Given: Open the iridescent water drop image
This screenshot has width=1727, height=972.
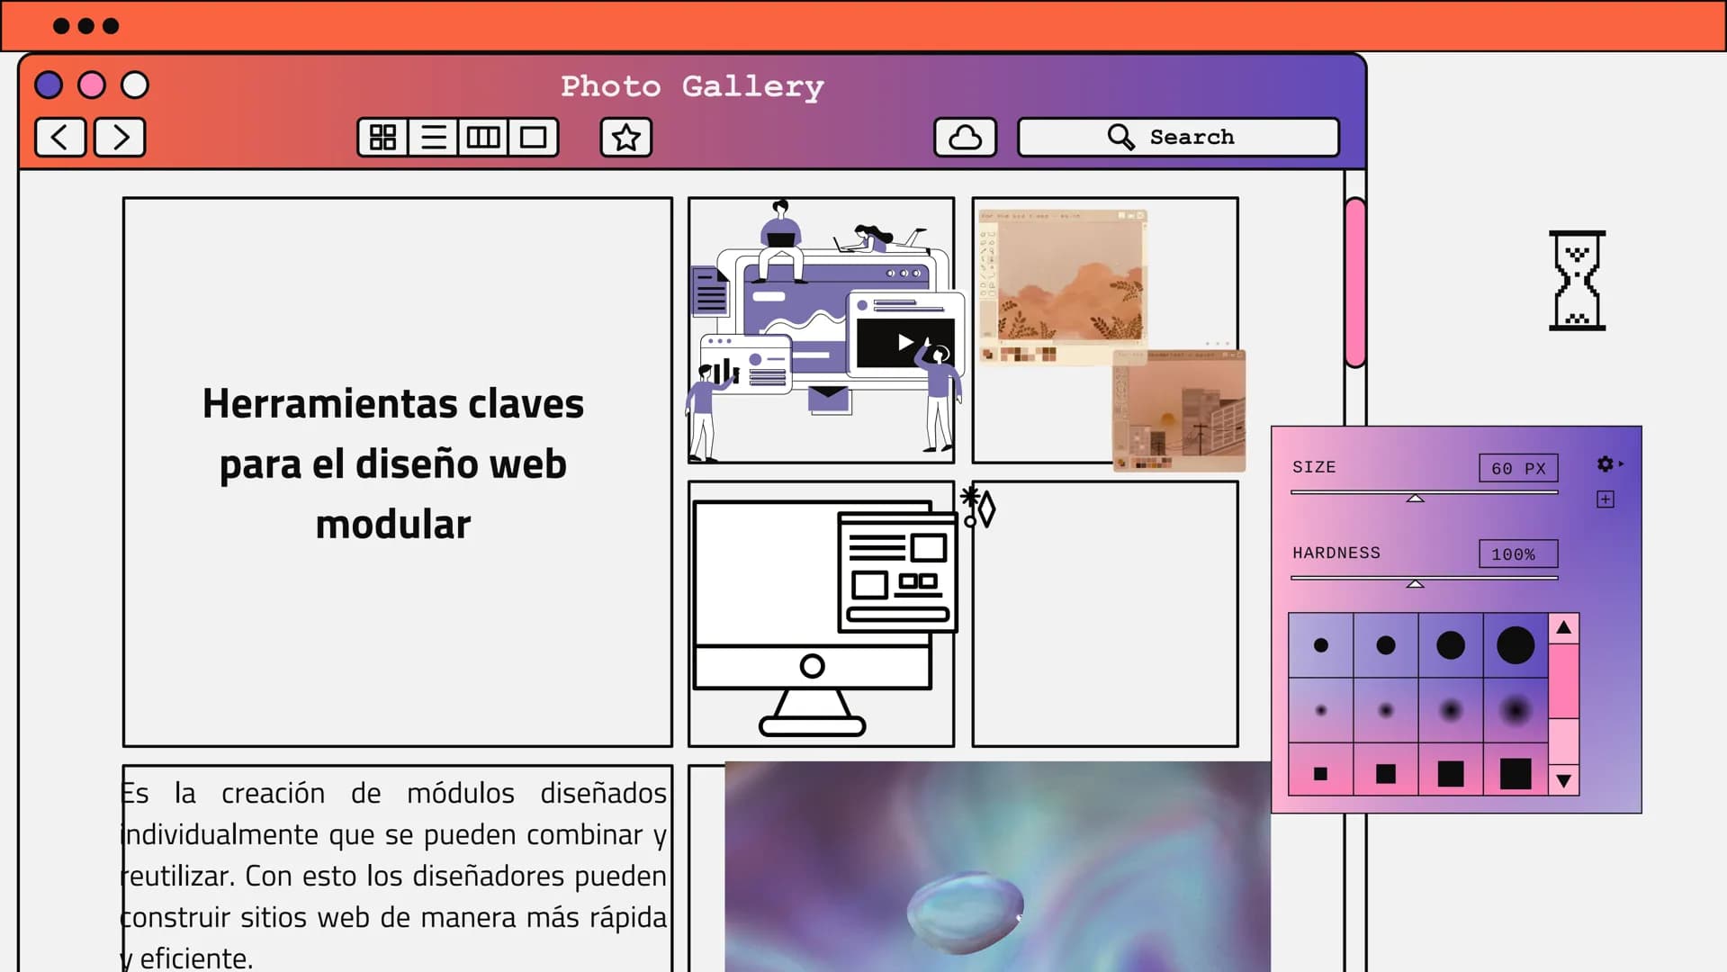Looking at the screenshot, I should click(998, 867).
